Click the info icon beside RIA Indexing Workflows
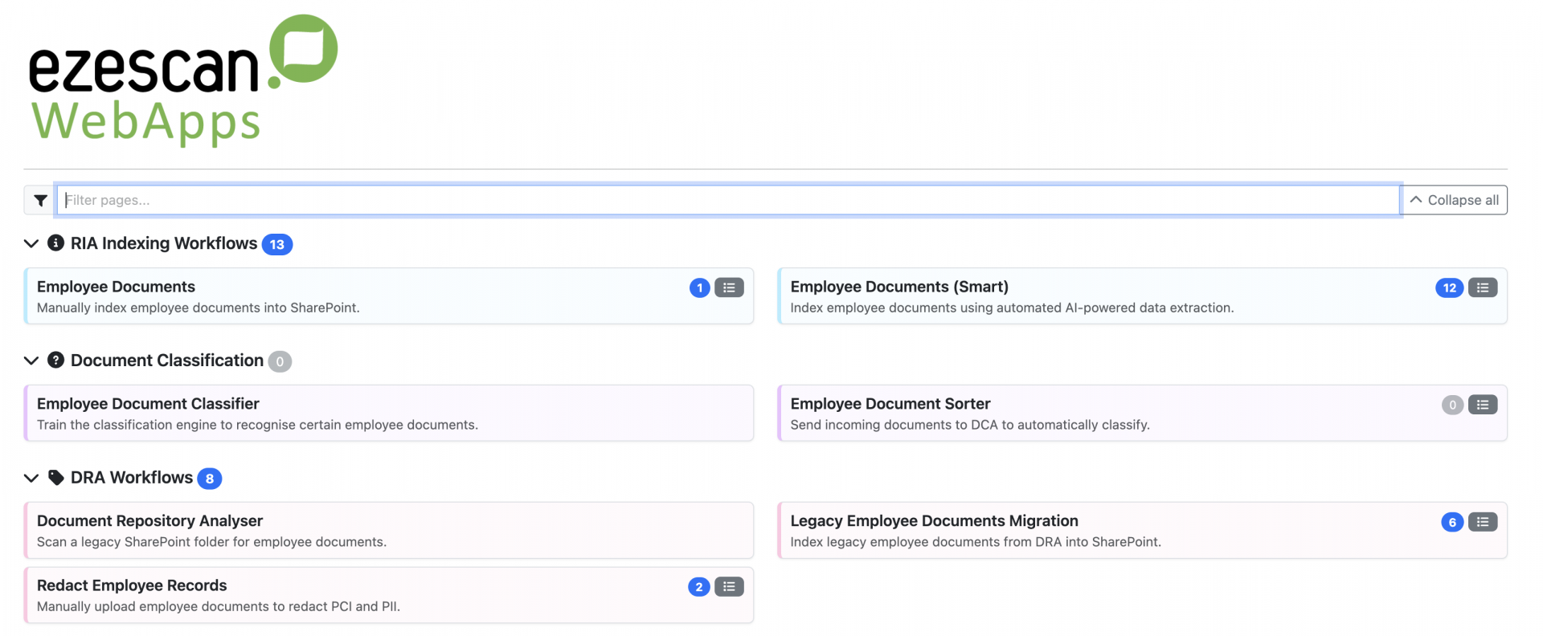Screen dimensions: 1543x636 (x=55, y=243)
